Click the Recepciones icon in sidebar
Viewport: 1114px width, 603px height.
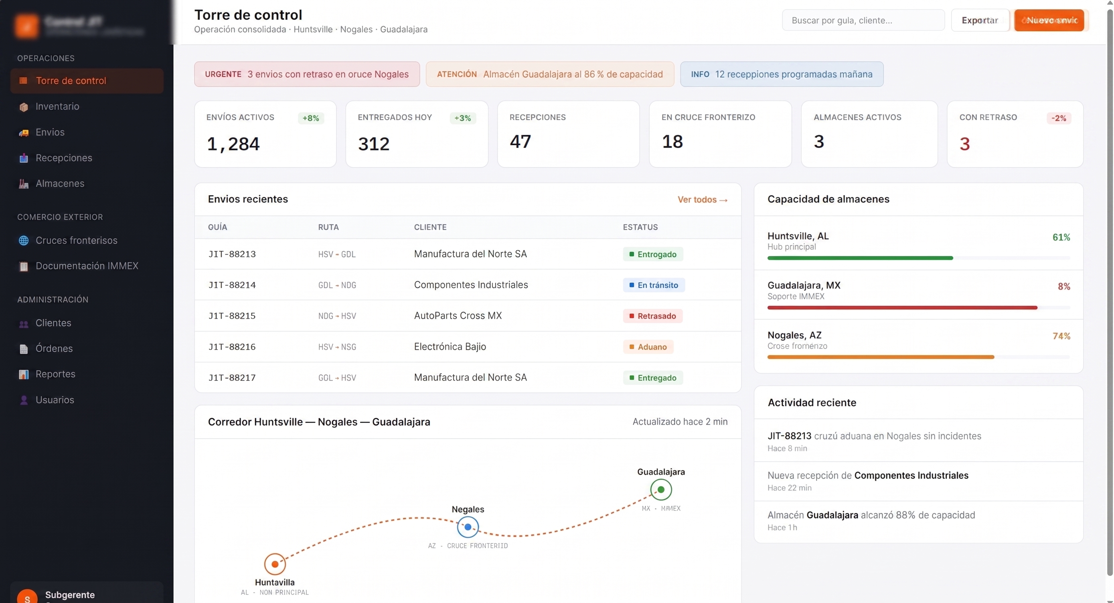point(23,158)
